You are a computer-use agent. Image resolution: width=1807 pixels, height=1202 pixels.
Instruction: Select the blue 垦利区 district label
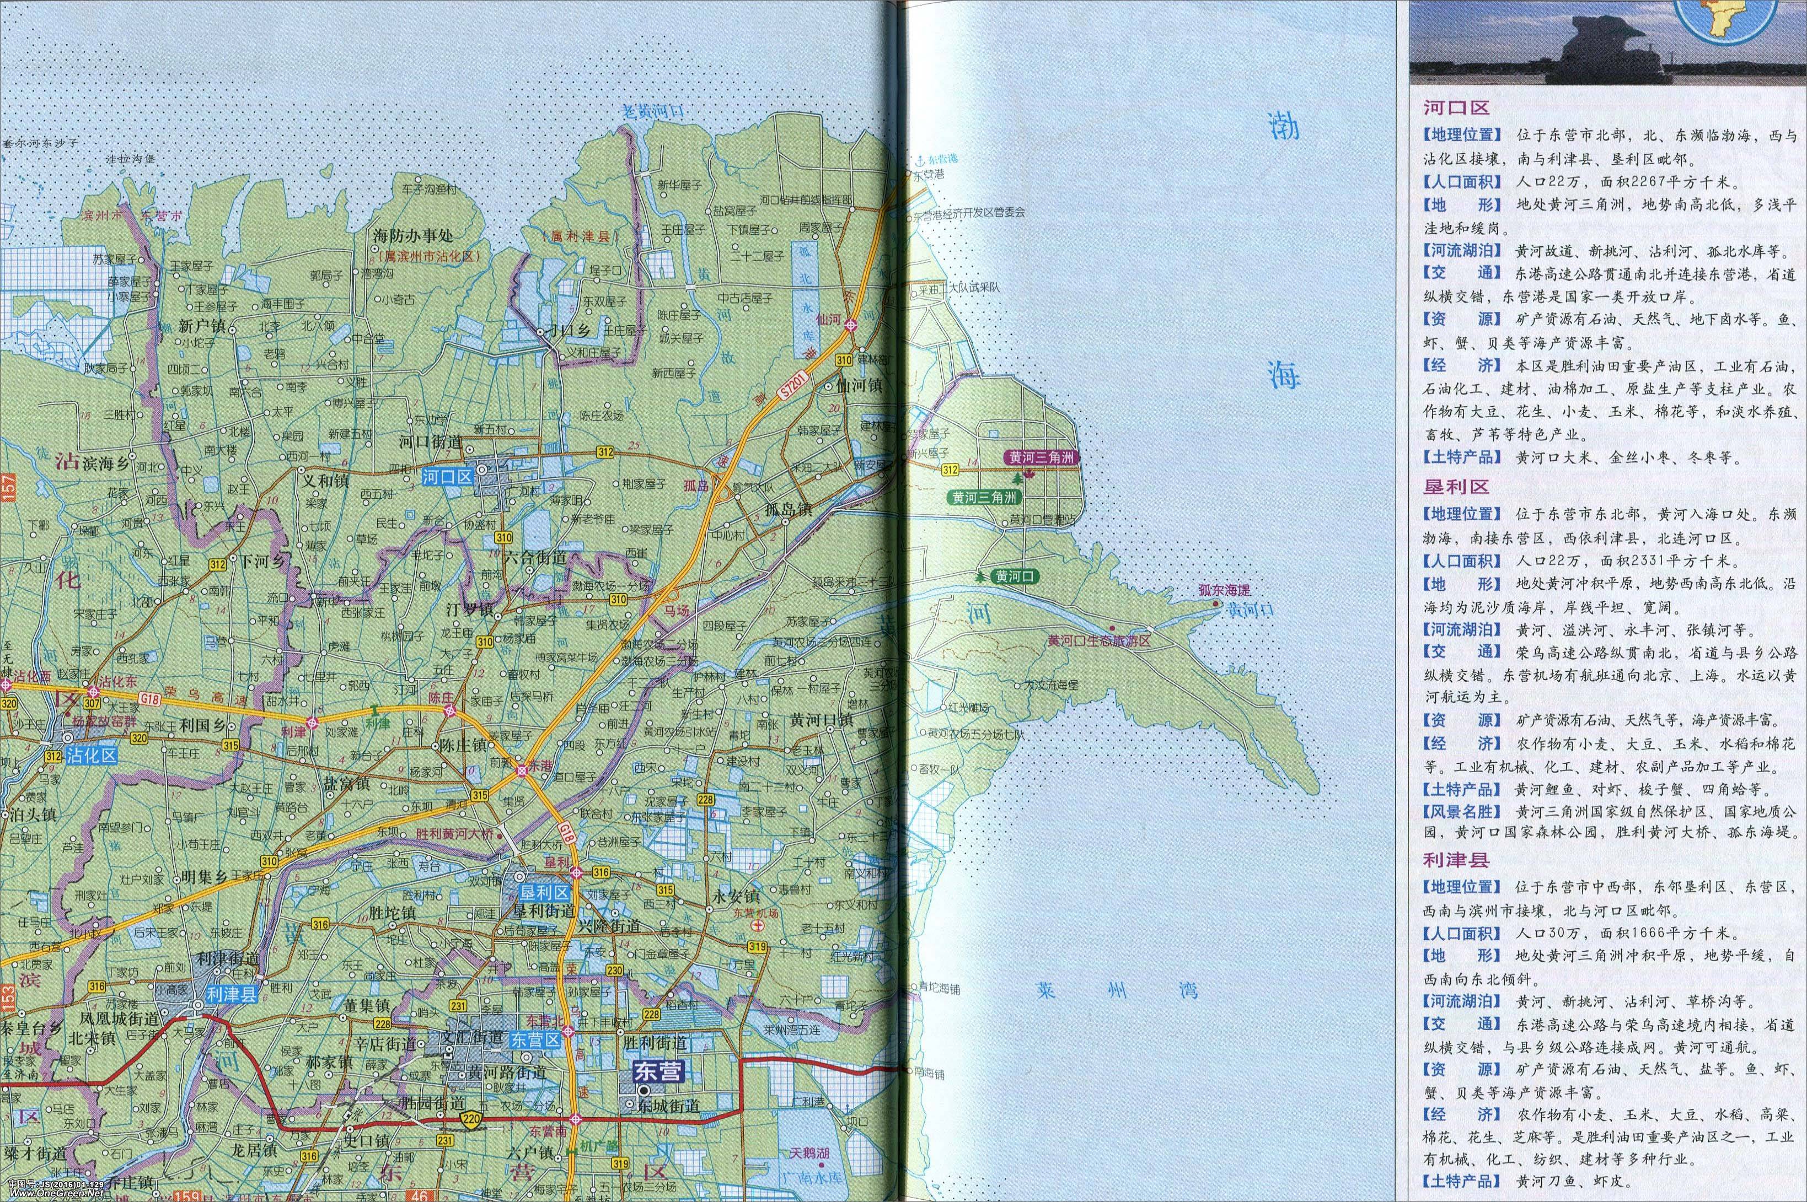tap(545, 892)
